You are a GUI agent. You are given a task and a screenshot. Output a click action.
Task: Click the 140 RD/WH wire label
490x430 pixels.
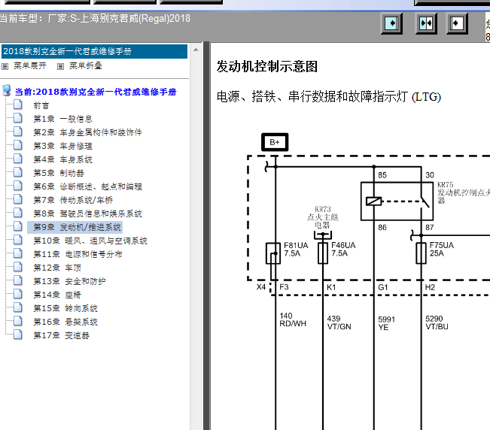coord(293,319)
